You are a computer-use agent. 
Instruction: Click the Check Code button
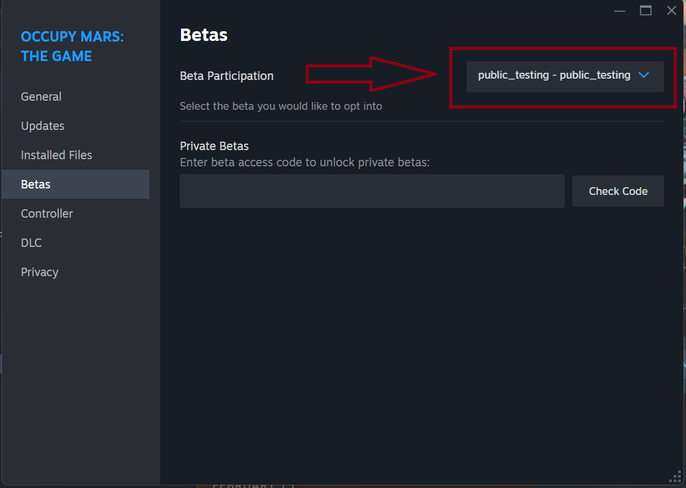coord(618,191)
